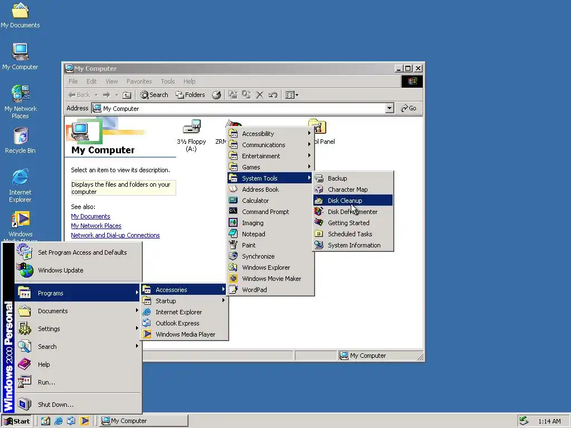Image resolution: width=571 pixels, height=428 pixels.
Task: Expand the Startup submenu
Action: (184, 301)
